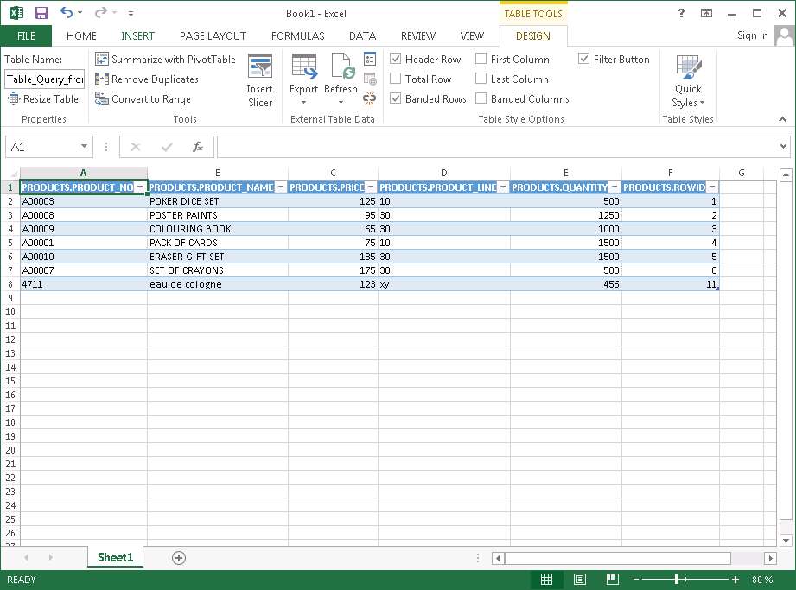
Task: Click the Insert Function fx icon
Action: click(x=197, y=147)
